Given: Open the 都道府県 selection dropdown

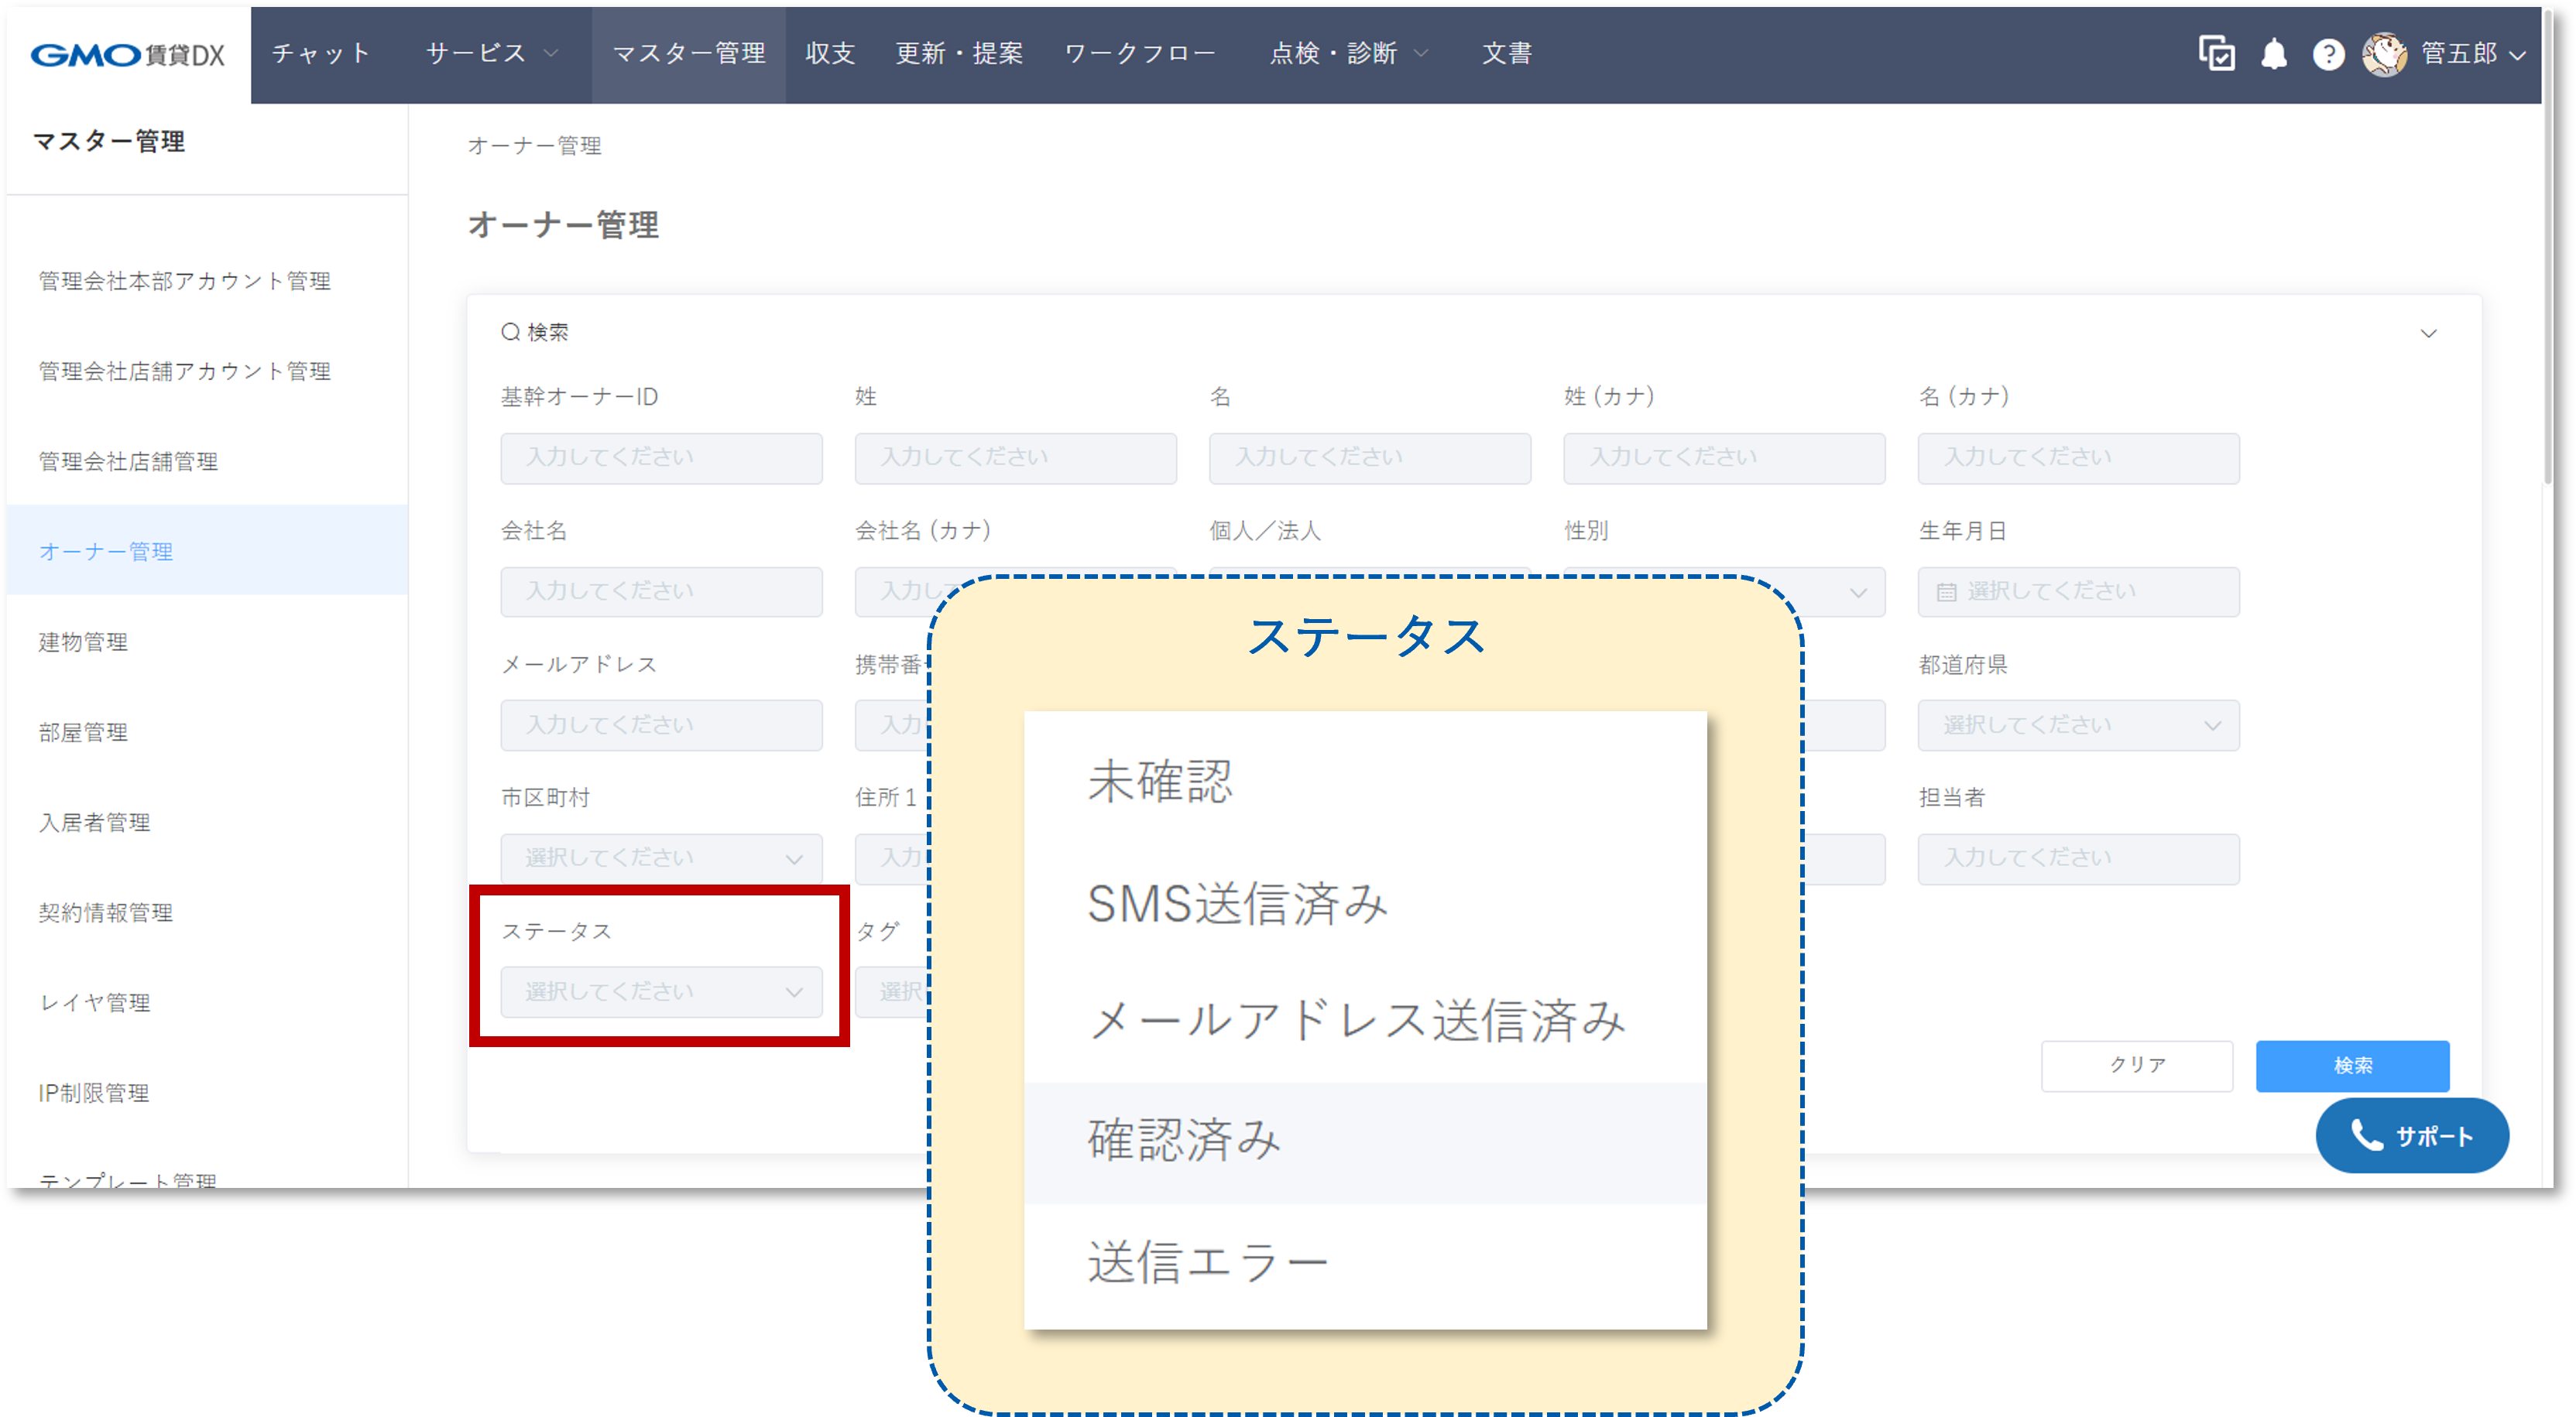Looking at the screenshot, I should [x=2078, y=725].
